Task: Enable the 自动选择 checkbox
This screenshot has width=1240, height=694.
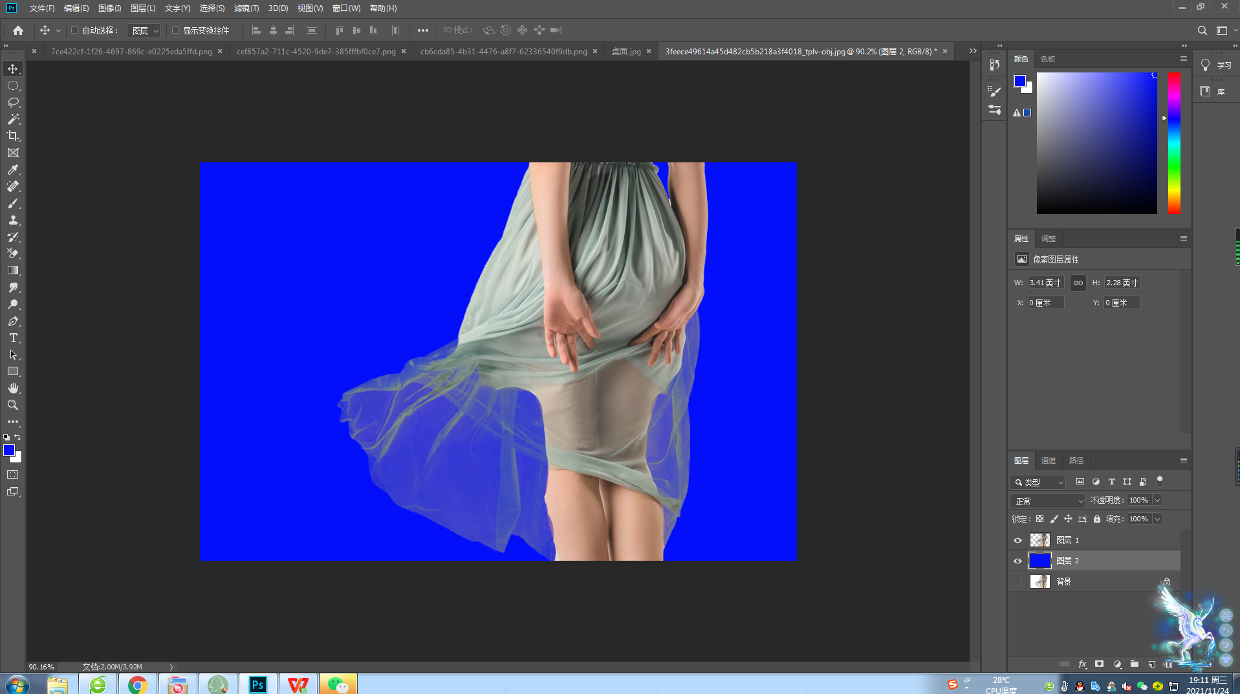Action: click(75, 30)
